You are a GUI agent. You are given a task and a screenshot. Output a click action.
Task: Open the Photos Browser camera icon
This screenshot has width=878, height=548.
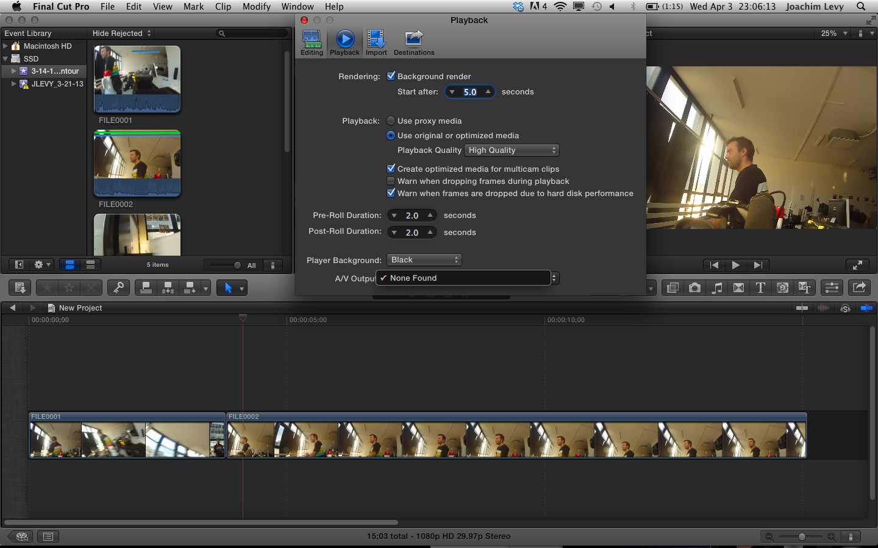point(694,288)
